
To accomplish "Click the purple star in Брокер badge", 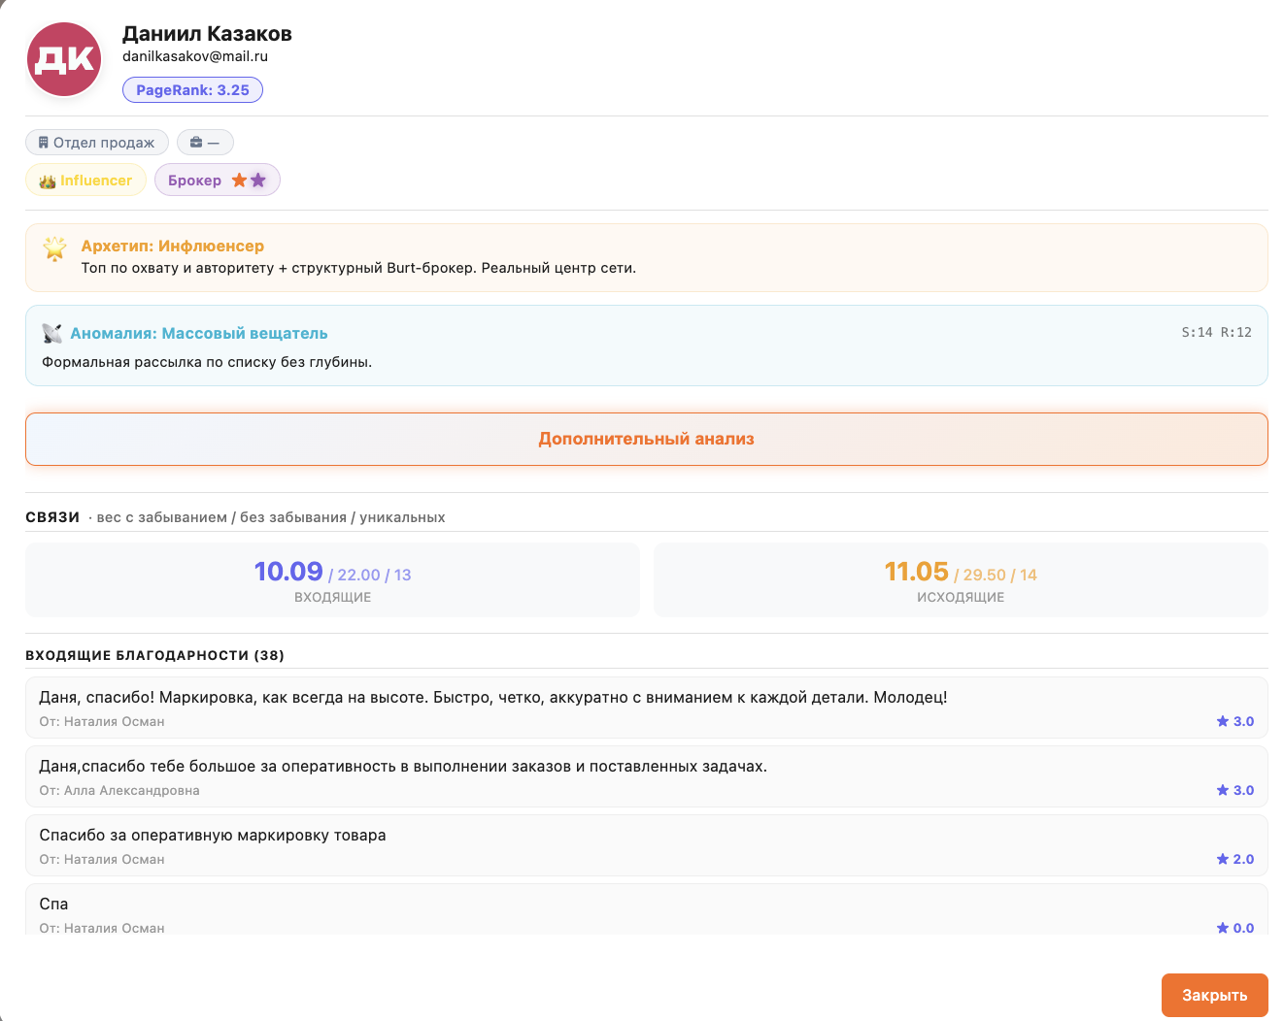I will 257,181.
